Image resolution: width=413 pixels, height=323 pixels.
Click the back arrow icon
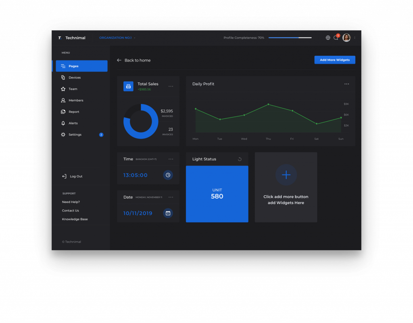click(119, 60)
